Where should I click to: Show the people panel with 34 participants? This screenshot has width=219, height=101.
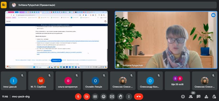click(x=191, y=97)
